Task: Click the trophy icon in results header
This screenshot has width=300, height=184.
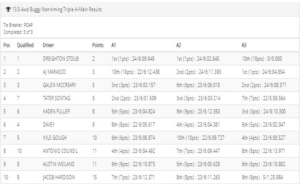Action: pyautogui.click(x=8, y=9)
